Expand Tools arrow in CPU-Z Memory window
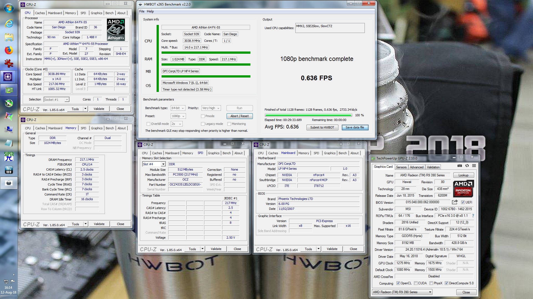The height and width of the screenshot is (299, 533). tap(86, 224)
